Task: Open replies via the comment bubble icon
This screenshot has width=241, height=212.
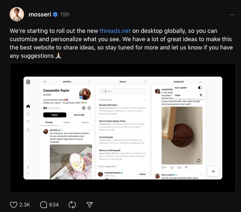Action: [x=44, y=205]
